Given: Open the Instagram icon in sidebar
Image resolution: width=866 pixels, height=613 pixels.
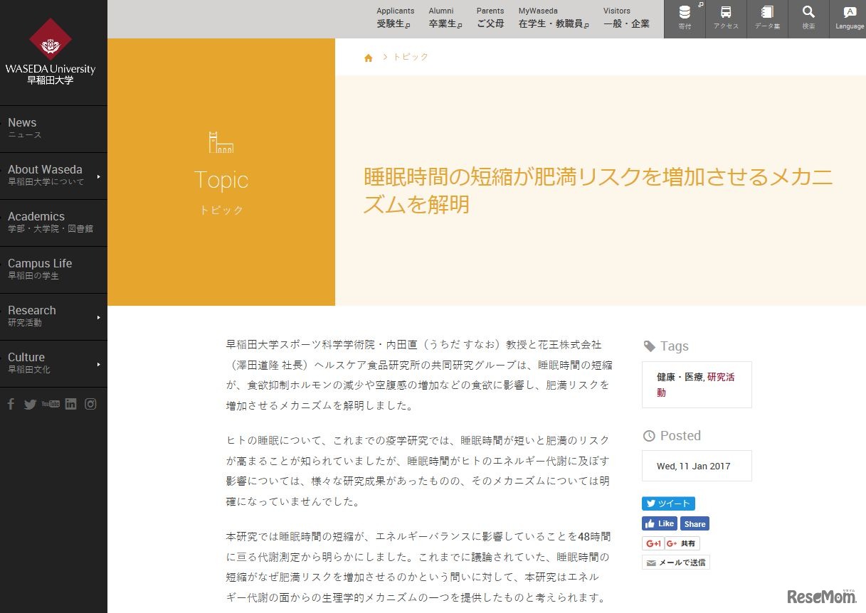Looking at the screenshot, I should pyautogui.click(x=90, y=404).
